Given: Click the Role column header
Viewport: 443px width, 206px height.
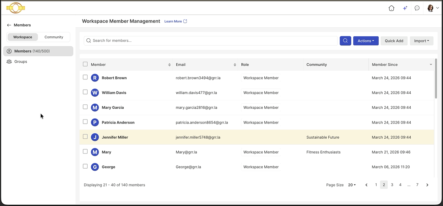Looking at the screenshot, I should click(270, 65).
